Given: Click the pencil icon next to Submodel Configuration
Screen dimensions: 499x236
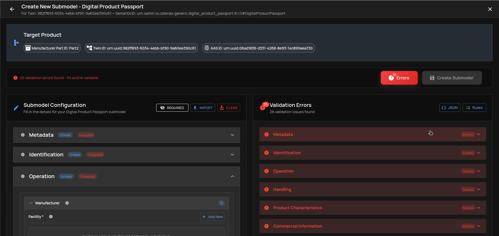Looking at the screenshot, I should [16, 107].
